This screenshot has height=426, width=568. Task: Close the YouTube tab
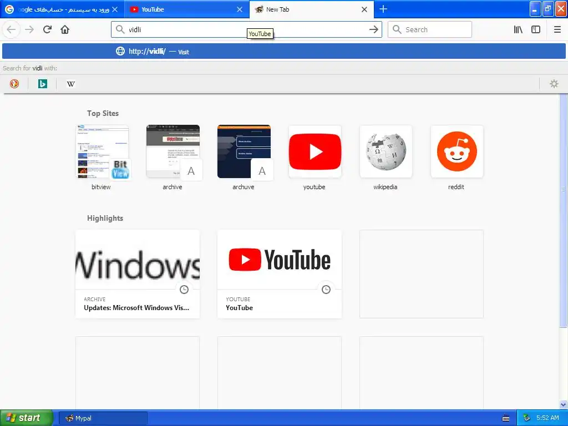click(x=240, y=9)
